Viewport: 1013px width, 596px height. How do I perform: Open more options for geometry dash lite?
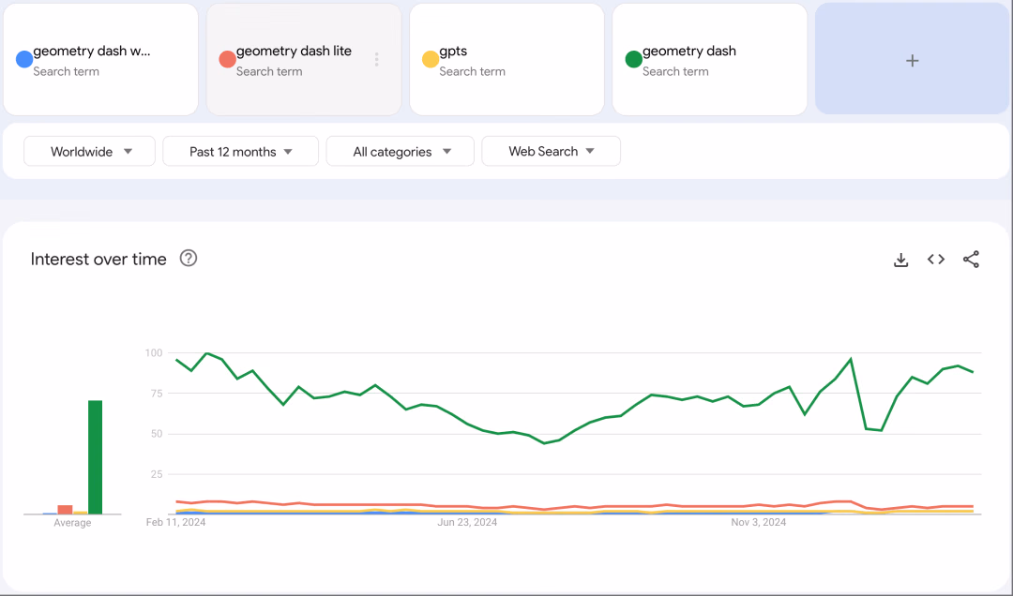click(377, 59)
